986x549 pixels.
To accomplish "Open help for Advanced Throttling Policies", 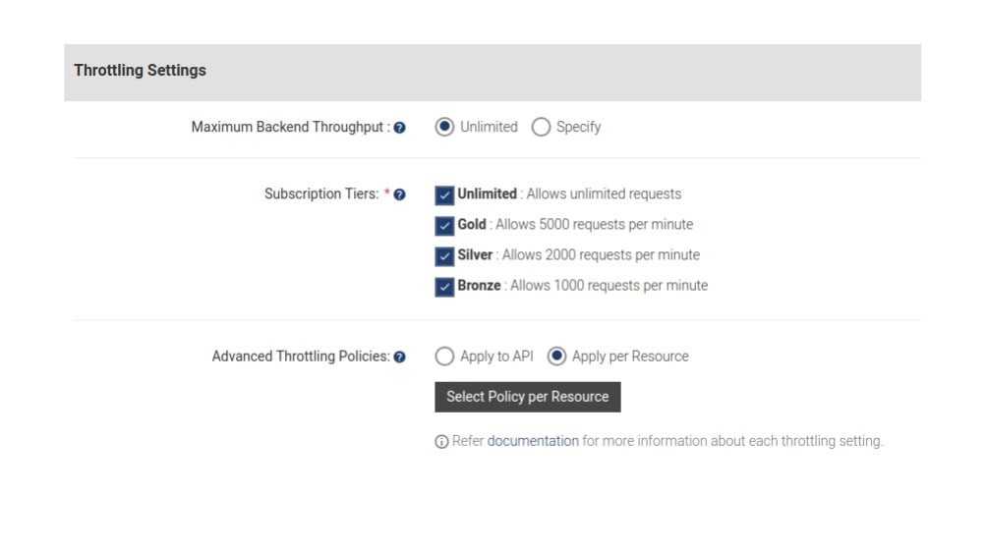I will [x=399, y=357].
